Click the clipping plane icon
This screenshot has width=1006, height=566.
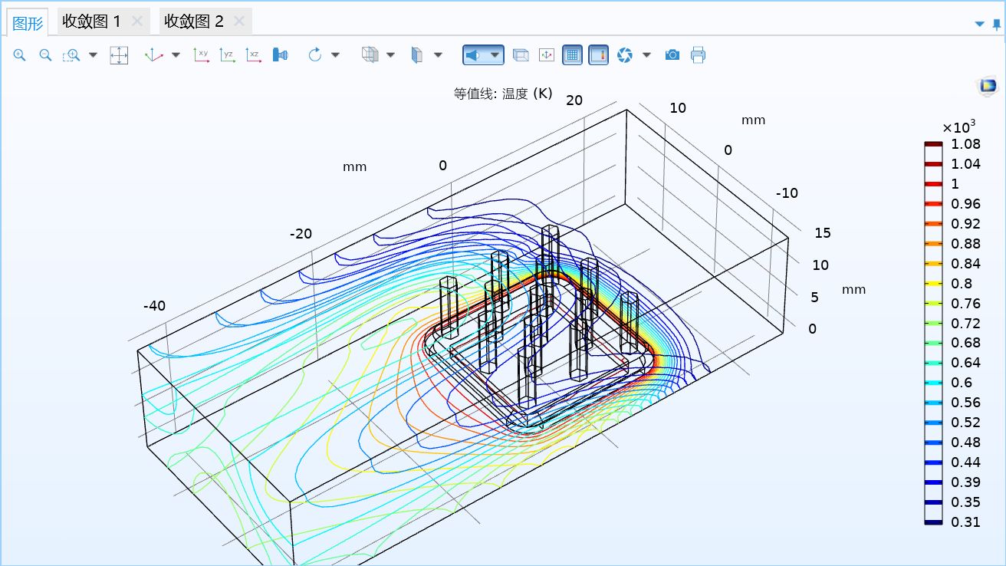tap(417, 55)
